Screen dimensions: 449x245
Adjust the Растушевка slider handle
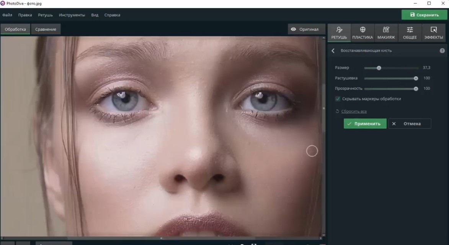click(416, 78)
